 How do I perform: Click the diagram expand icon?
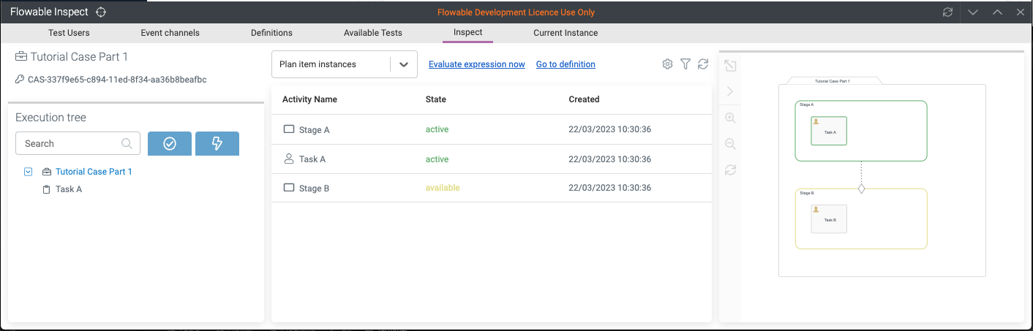(x=730, y=66)
